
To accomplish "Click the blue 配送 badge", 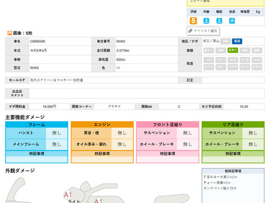I will 237,41.
